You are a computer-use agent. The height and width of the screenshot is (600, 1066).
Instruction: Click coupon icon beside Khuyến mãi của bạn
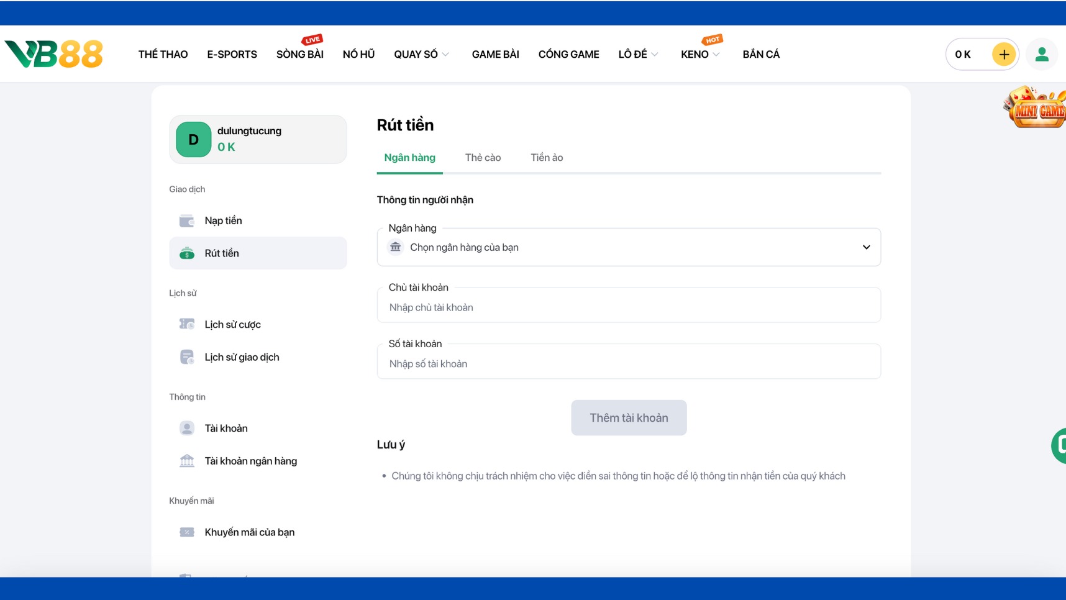point(187,532)
